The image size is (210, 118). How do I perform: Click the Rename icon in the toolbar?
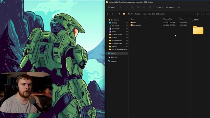pyautogui.click(x=138, y=7)
